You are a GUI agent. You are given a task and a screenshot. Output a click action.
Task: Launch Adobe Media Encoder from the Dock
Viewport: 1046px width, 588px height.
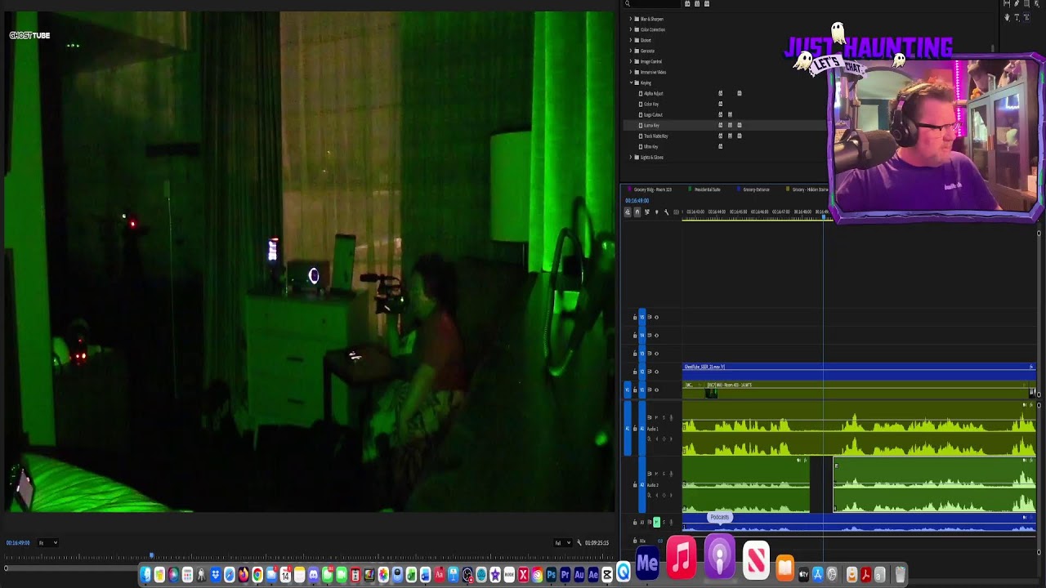tap(647, 563)
